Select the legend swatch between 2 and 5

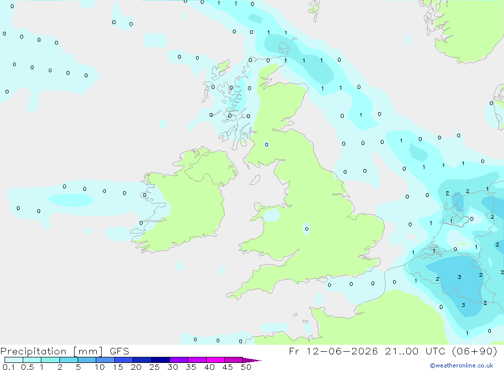69,360
